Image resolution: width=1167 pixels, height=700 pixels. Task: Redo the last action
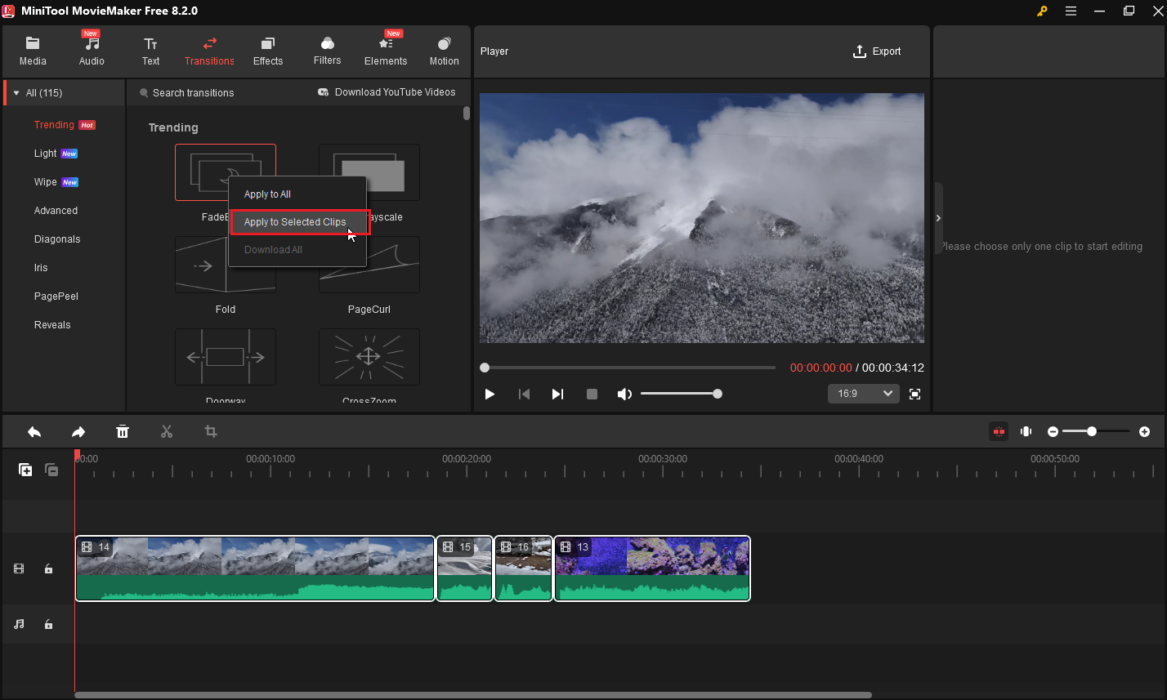tap(78, 431)
